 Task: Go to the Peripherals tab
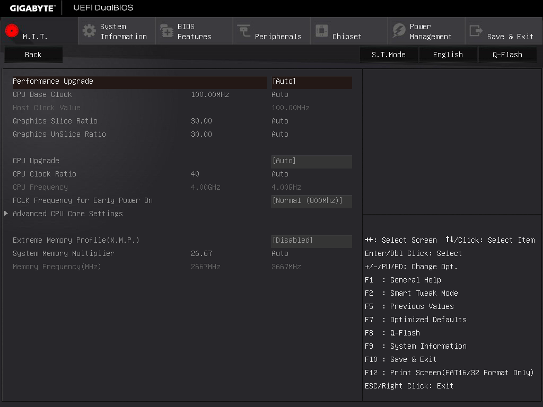pos(271,31)
